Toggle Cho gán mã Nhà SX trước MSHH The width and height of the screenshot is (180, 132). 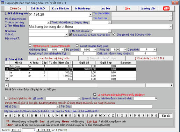point(114,34)
